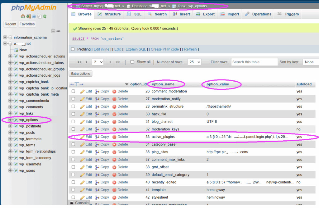This screenshot has height=208, width=319.
Task: Expand the information_schema database node
Action: [5, 38]
